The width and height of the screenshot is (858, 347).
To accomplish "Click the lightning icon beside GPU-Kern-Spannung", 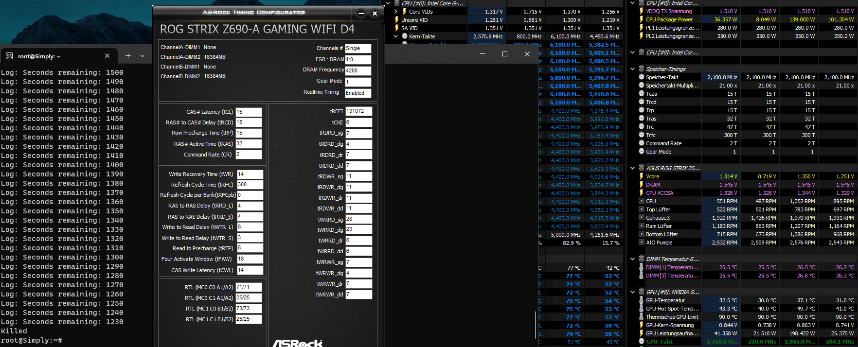I will 641,325.
